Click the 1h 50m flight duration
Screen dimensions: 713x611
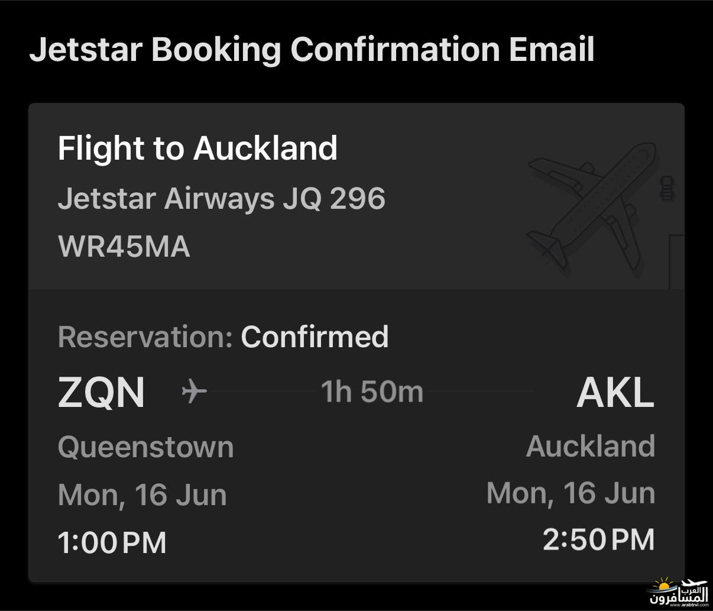tap(372, 392)
